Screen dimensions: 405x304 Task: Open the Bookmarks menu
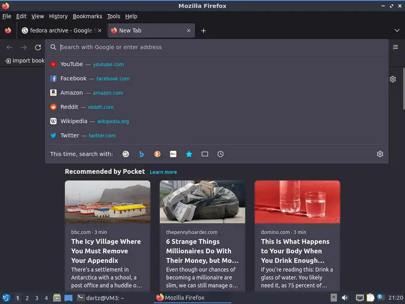(x=87, y=16)
